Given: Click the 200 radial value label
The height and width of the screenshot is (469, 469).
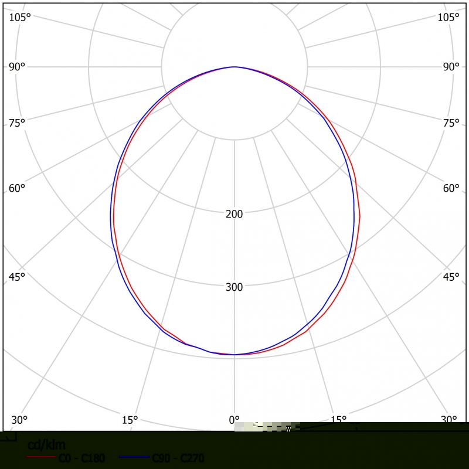Looking at the screenshot, I should 234,214.
